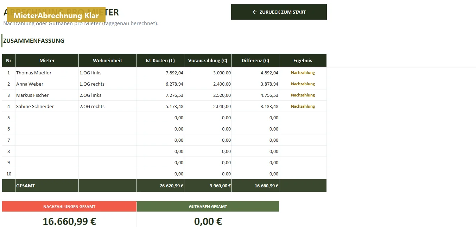Click the "Ist-Kosten (€)" column header
This screenshot has width=476, height=227.
(x=160, y=60)
